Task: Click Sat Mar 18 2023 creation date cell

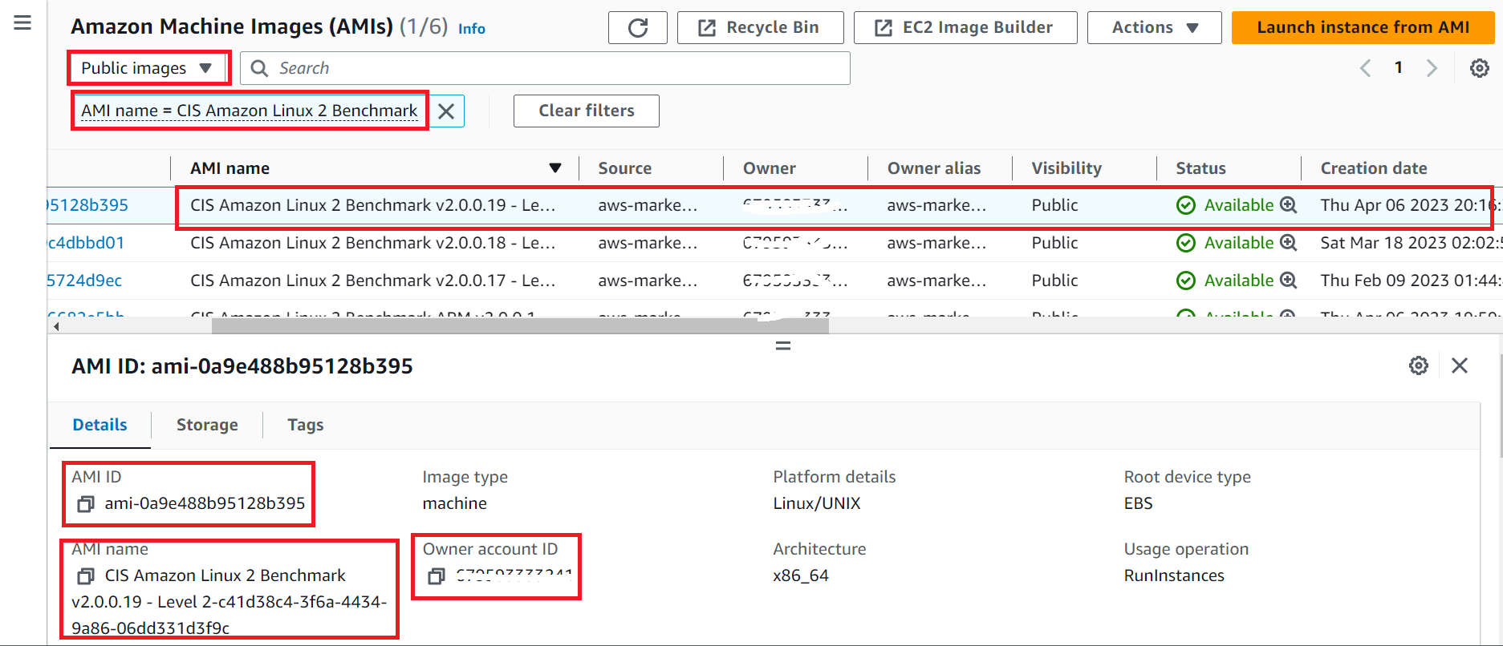Action: [x=1411, y=243]
